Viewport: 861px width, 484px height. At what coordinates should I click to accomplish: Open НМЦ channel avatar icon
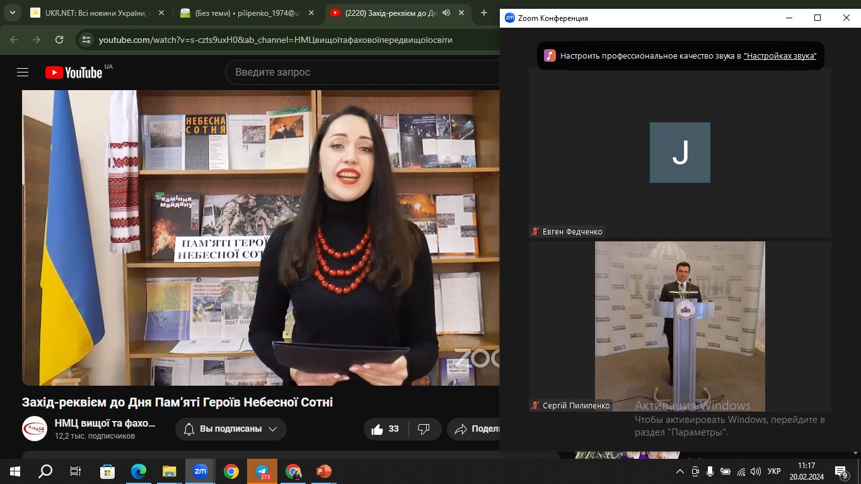(35, 429)
